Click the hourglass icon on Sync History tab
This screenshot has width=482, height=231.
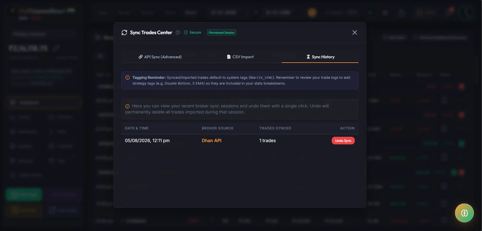[x=308, y=57]
